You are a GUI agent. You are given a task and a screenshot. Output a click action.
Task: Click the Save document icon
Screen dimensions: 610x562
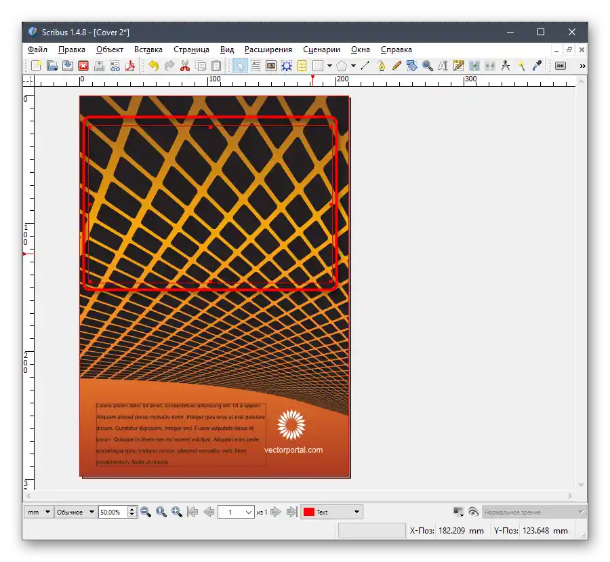pyautogui.click(x=68, y=66)
